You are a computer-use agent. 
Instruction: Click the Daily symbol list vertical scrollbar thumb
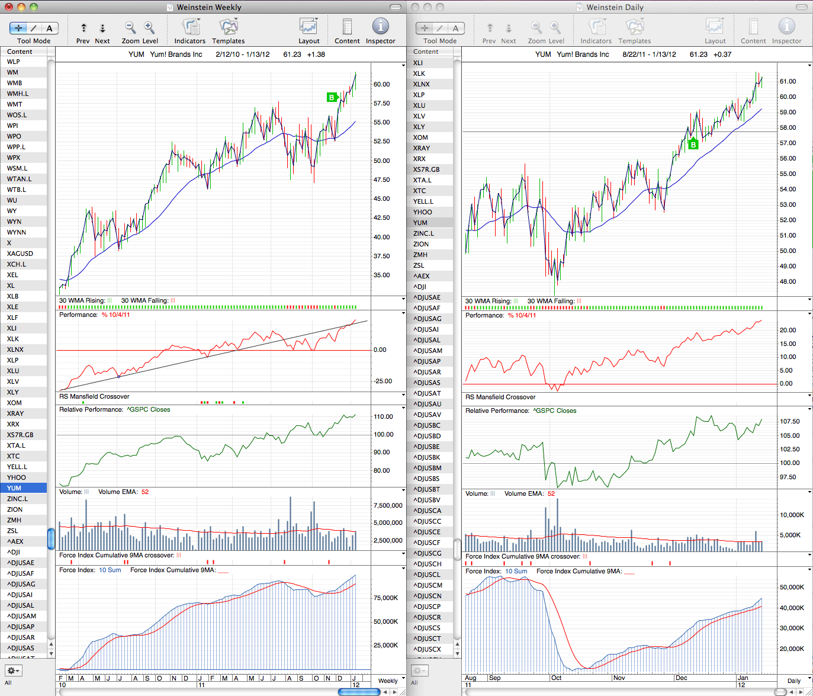coord(457,549)
